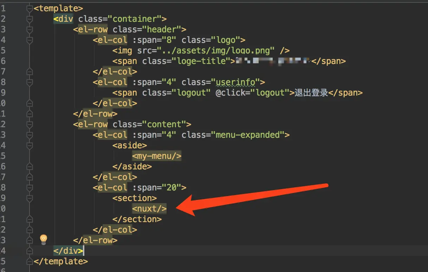Click fold marker of </el-col> after </section>
This screenshot has height=272, width=428.
[30, 230]
